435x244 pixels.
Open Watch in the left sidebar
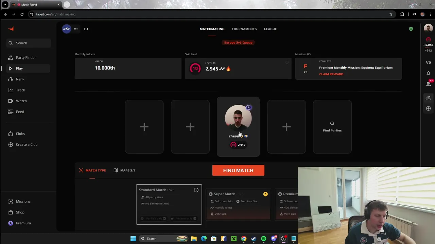coord(28,101)
